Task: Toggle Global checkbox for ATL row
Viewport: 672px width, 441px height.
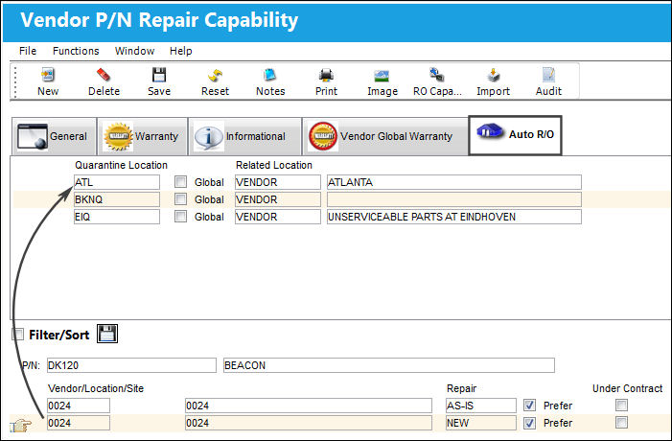Action: pos(180,182)
